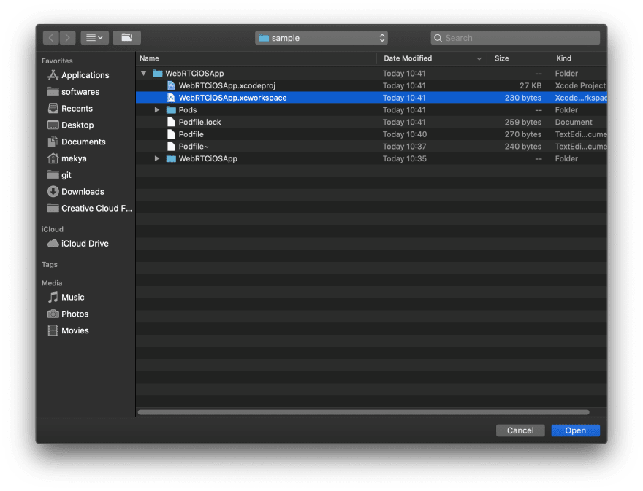Go forward using the right arrow button

[68, 38]
